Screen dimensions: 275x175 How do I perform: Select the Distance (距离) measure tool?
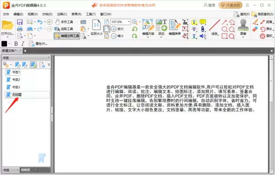click(267, 22)
